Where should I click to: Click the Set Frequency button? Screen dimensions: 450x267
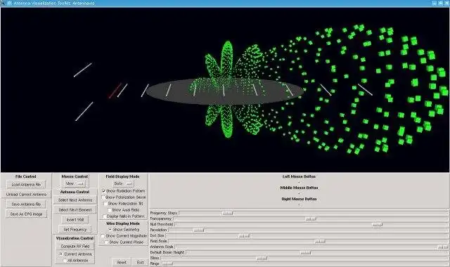tap(75, 230)
